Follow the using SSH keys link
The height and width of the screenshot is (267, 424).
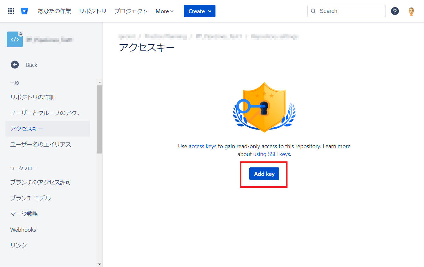(x=271, y=154)
